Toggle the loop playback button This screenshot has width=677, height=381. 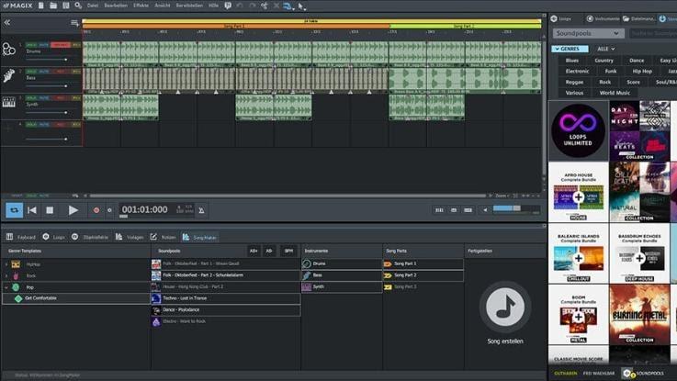point(15,210)
